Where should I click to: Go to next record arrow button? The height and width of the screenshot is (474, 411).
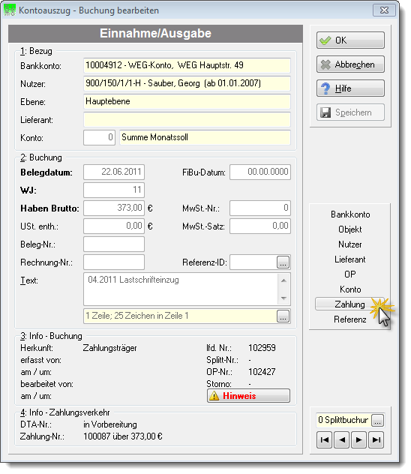pos(358,439)
